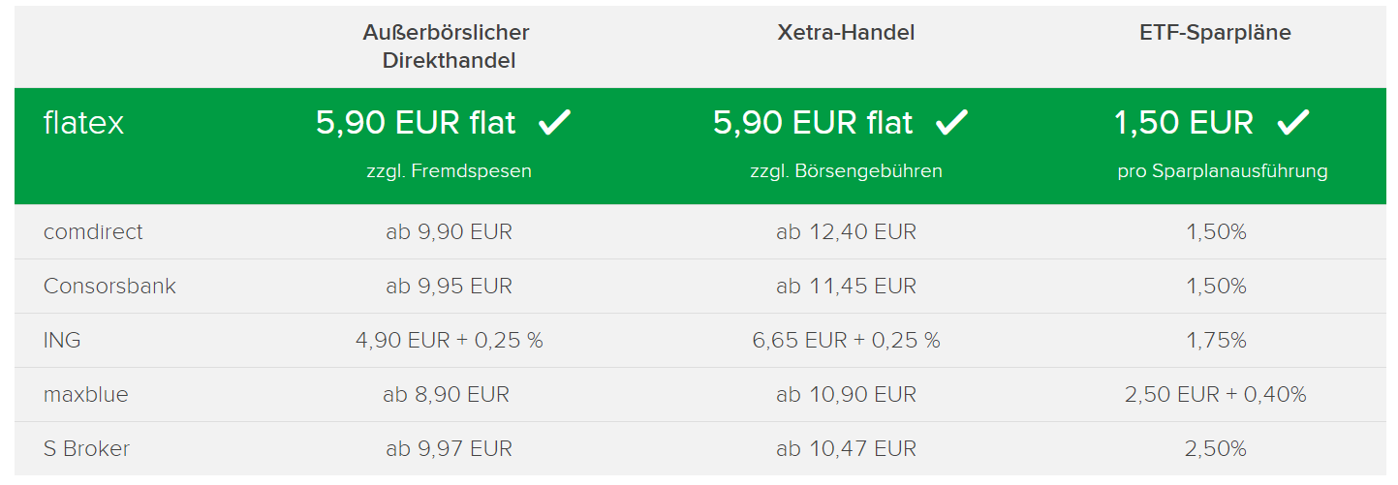Click the ab 12,40 EUR cell
This screenshot has height=485, width=1398.
[x=846, y=232]
